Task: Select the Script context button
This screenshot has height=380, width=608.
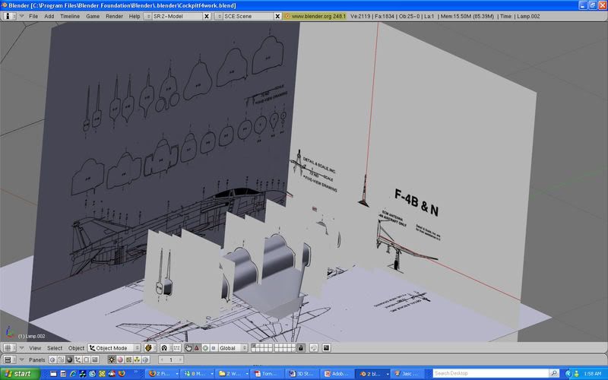Action: click(x=61, y=359)
